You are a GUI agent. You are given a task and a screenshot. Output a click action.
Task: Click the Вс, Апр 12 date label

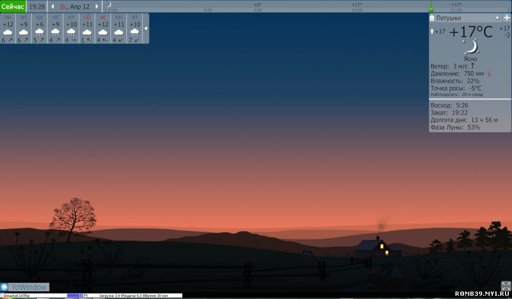(x=75, y=6)
